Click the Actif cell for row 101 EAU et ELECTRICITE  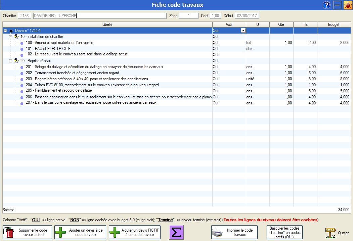tap(229, 49)
